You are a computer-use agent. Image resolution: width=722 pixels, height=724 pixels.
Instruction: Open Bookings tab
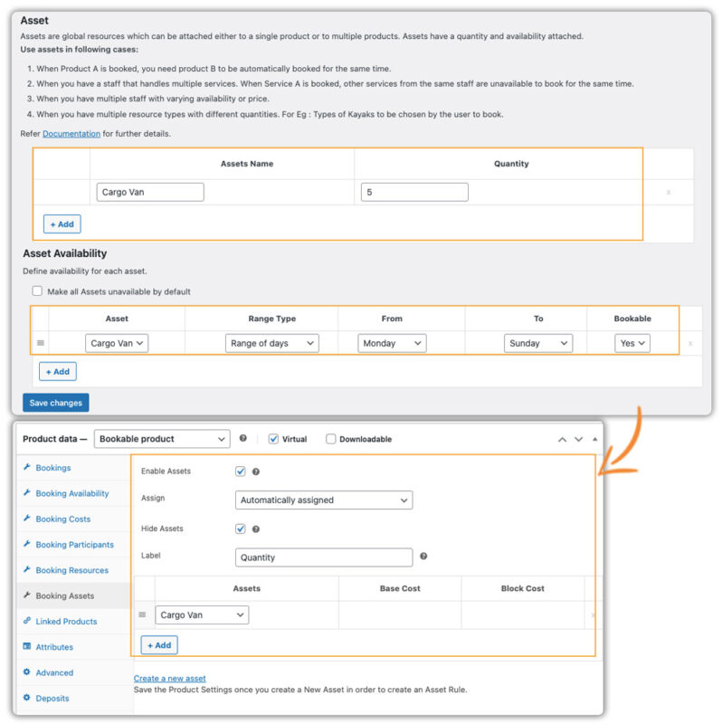[x=53, y=468]
